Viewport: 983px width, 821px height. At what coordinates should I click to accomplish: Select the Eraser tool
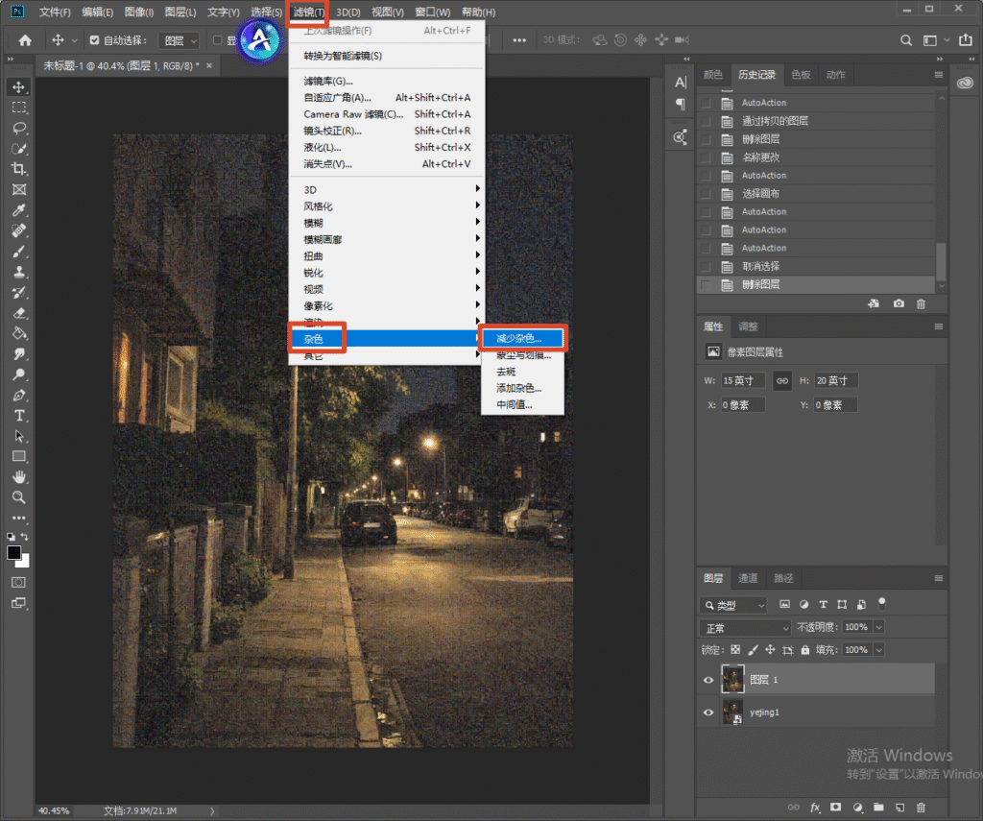[19, 313]
